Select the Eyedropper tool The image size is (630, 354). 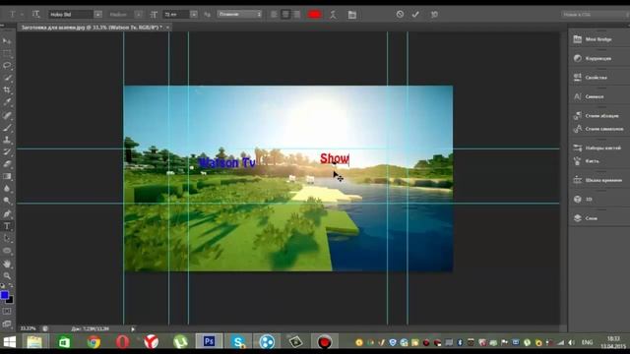7,102
